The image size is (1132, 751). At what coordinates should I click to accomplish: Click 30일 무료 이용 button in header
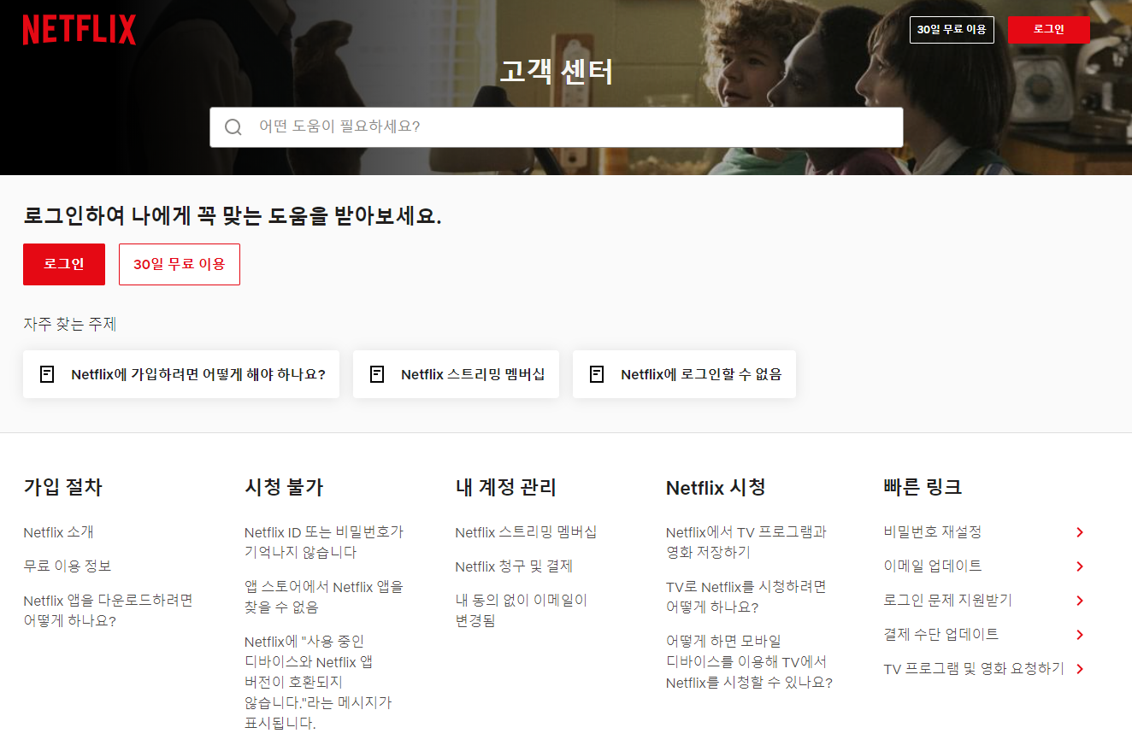pos(952,29)
